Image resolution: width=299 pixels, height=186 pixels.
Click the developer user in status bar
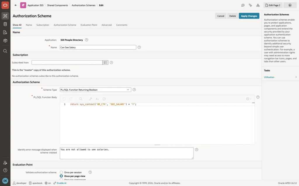coord(20,183)
